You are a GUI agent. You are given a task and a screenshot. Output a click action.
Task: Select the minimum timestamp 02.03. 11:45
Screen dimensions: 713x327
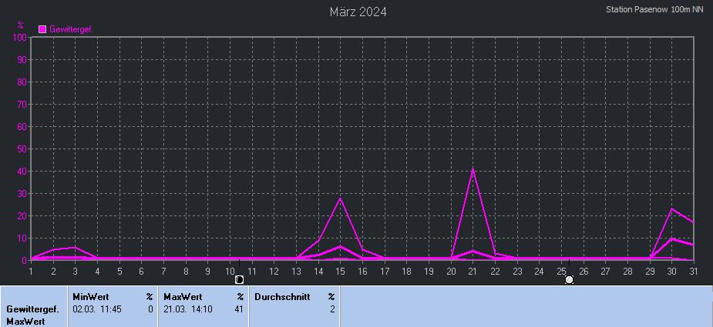pyautogui.click(x=96, y=309)
